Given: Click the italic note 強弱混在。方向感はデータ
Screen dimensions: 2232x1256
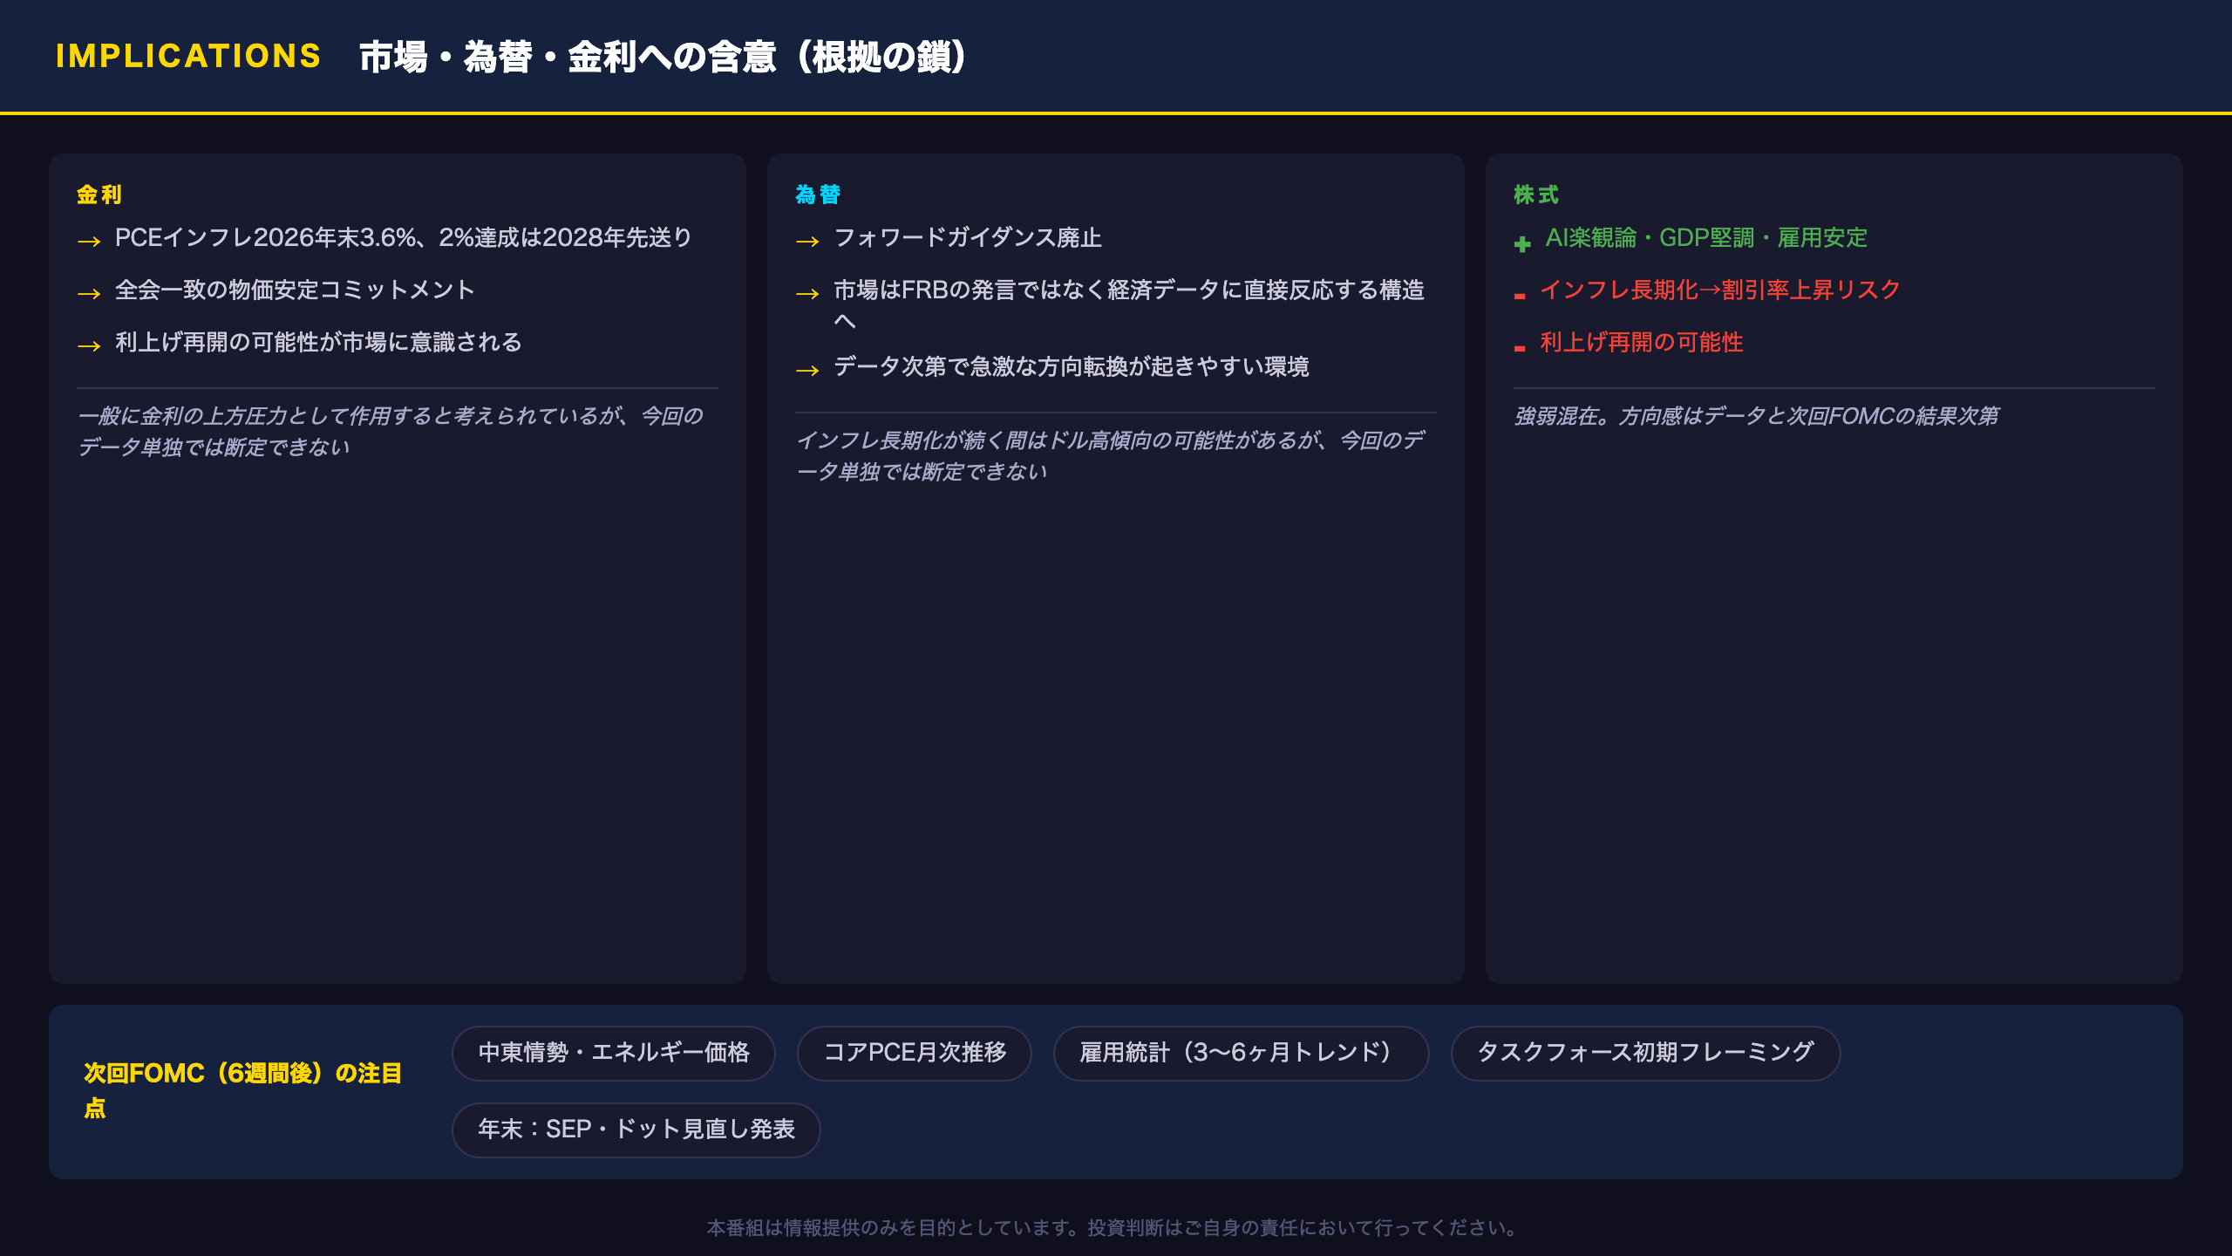Looking at the screenshot, I should pyautogui.click(x=1756, y=416).
